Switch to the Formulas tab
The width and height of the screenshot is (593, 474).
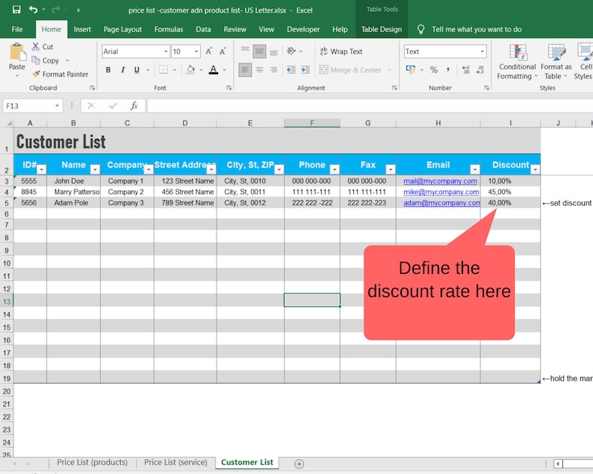tap(169, 29)
